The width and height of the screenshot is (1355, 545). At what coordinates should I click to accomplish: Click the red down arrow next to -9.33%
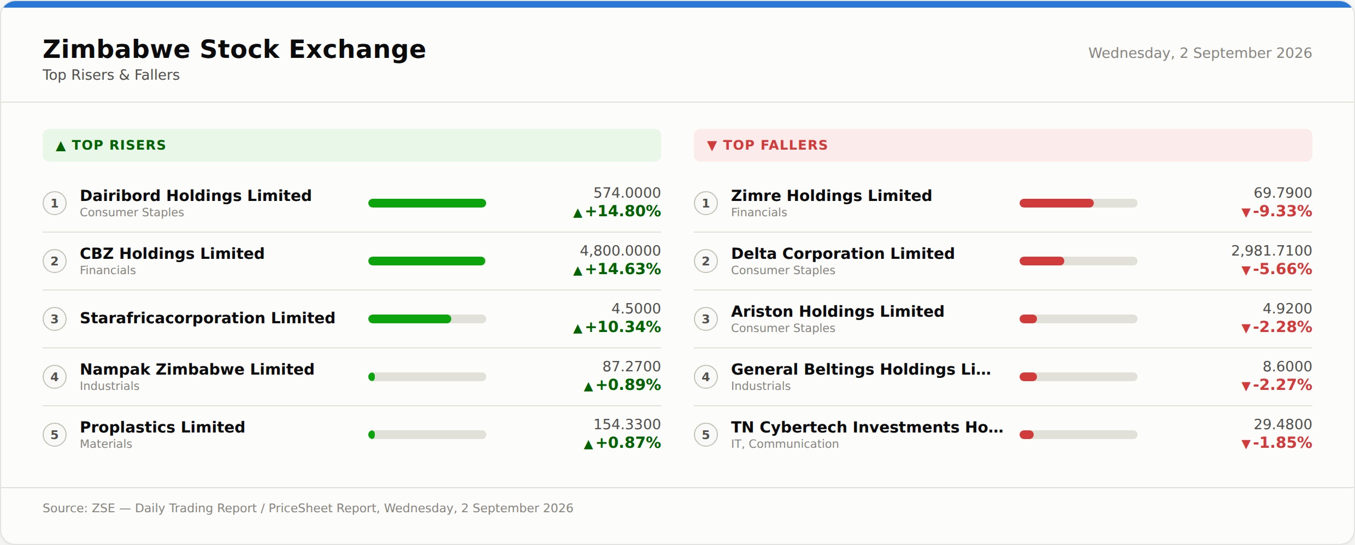pos(1246,212)
